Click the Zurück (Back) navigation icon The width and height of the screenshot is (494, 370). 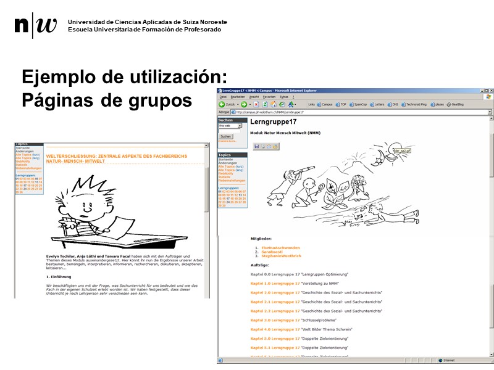(222, 104)
